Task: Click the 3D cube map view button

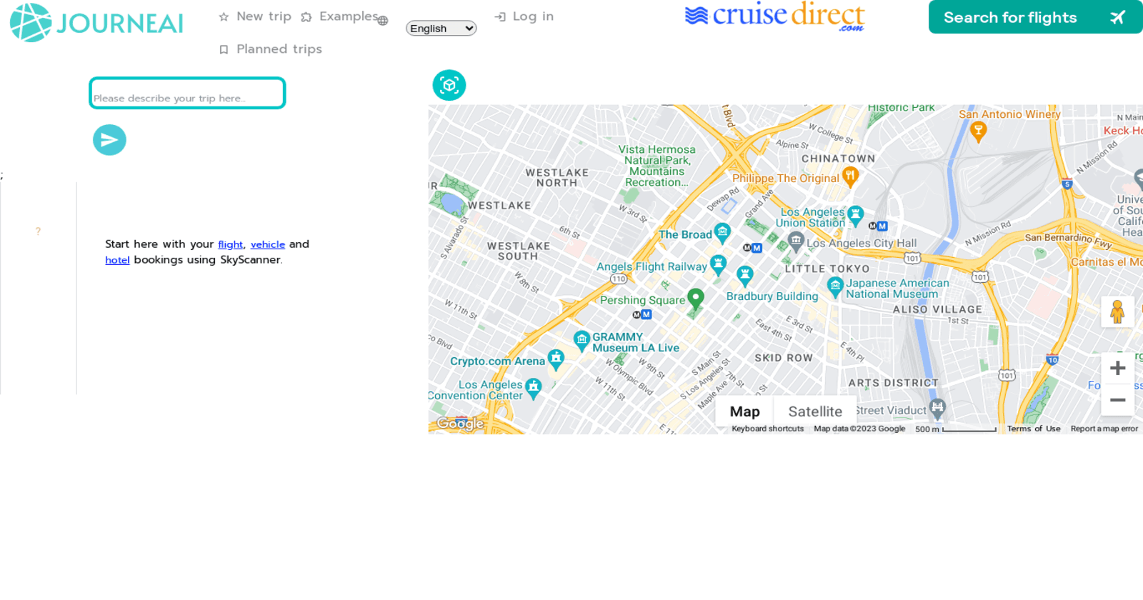Action: coord(449,86)
